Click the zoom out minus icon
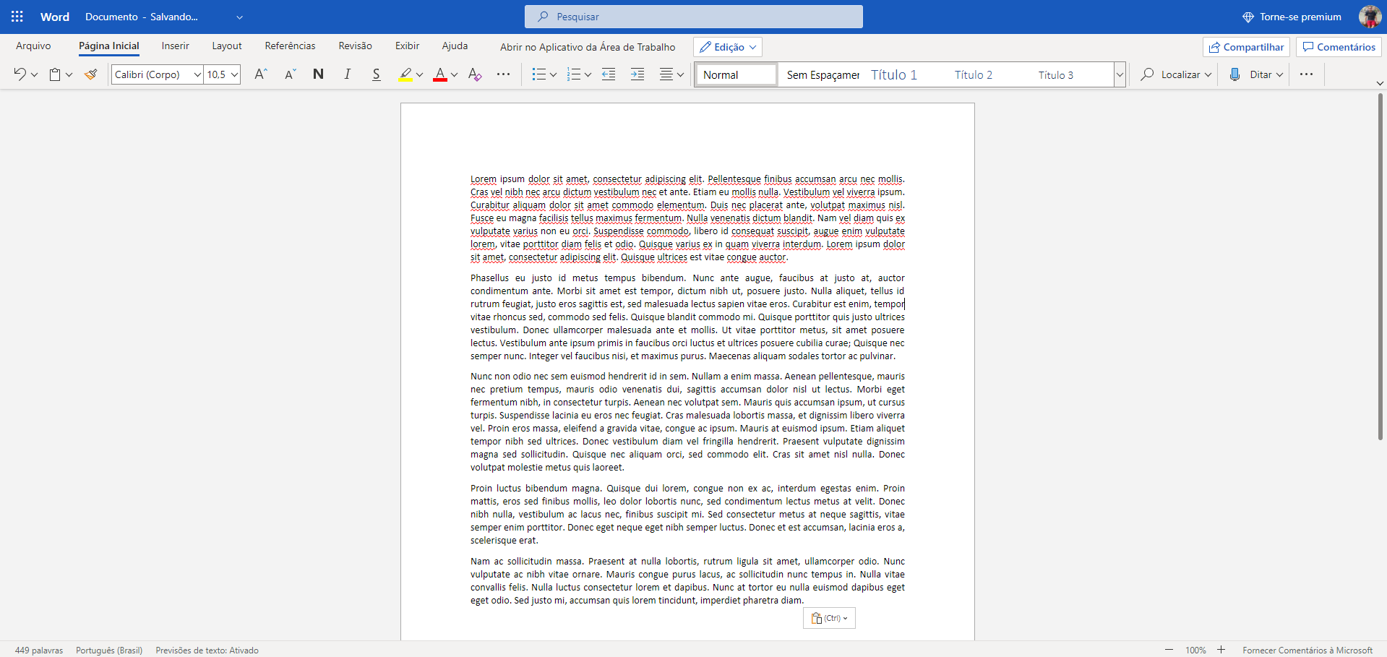The image size is (1387, 657). (1169, 650)
